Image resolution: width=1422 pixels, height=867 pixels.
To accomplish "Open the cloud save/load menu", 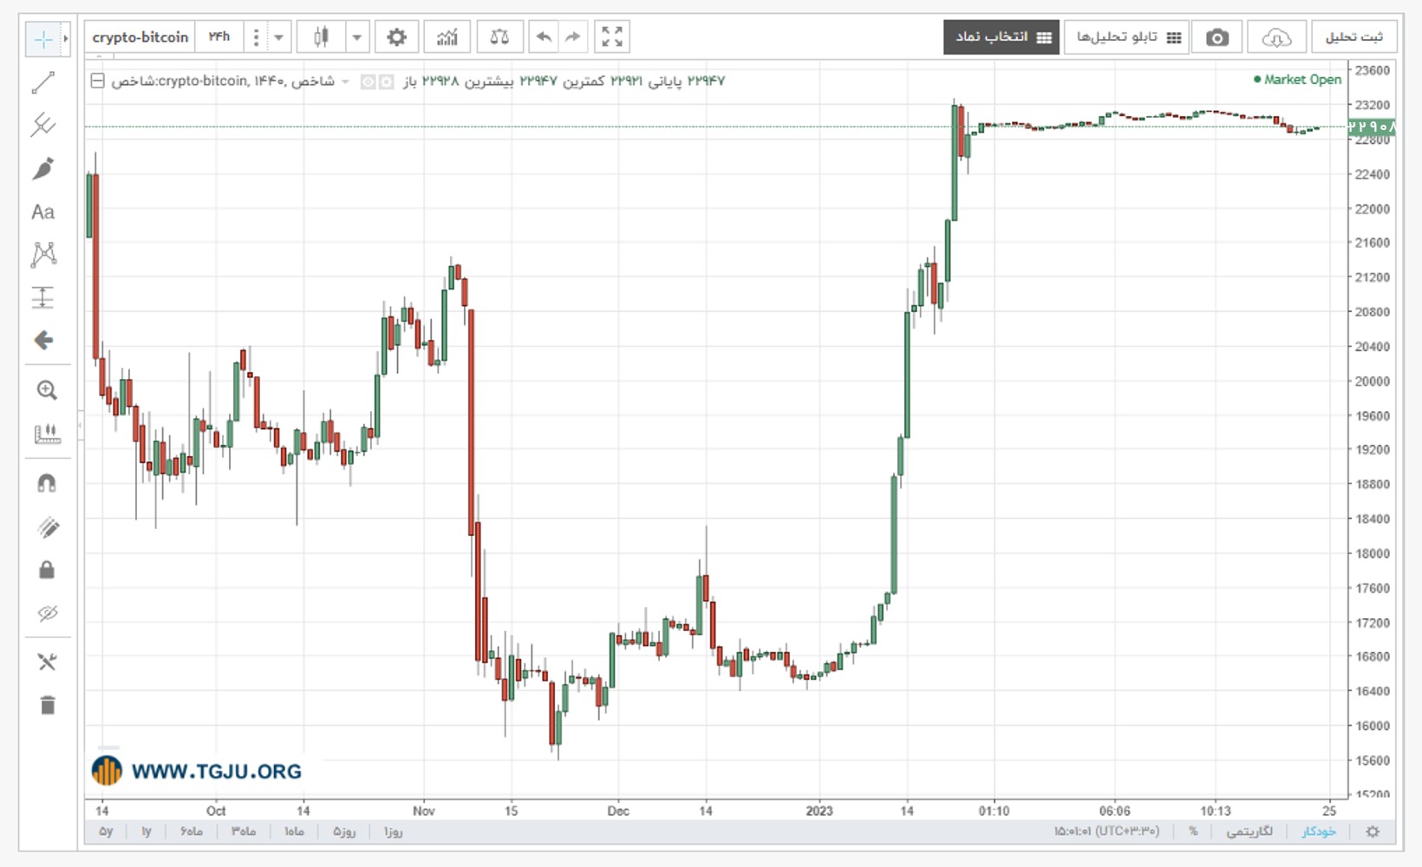I will [x=1276, y=37].
